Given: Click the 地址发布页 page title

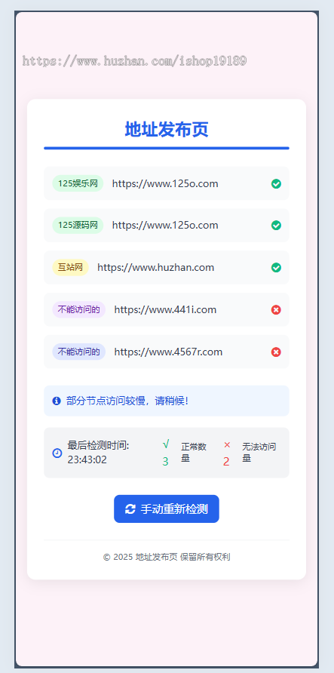Looking at the screenshot, I should coord(167,129).
